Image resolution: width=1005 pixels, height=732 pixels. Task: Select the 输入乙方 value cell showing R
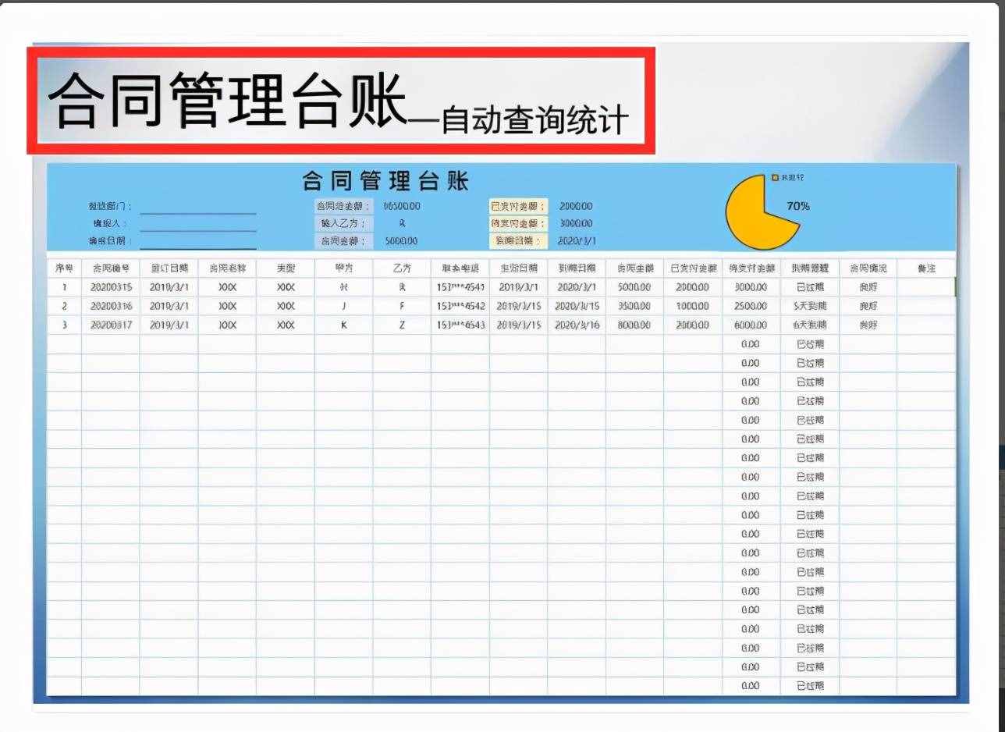[402, 223]
